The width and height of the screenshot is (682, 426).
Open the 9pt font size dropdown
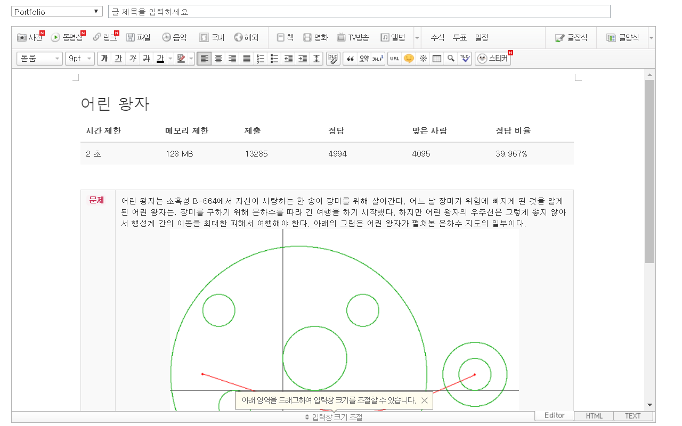(x=80, y=59)
